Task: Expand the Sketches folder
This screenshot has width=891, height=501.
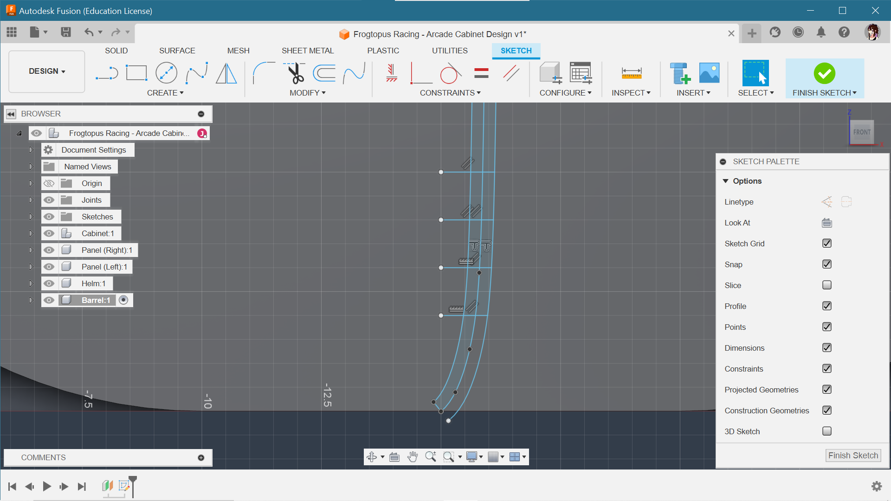Action: tap(31, 217)
